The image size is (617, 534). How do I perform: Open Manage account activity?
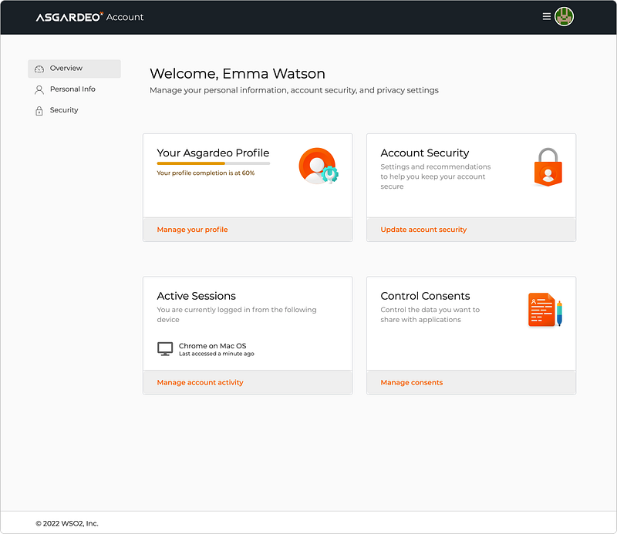[200, 382]
